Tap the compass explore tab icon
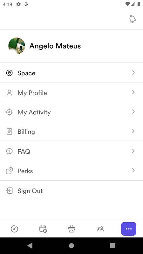Viewport: 143px width, 254px height. pos(14,229)
